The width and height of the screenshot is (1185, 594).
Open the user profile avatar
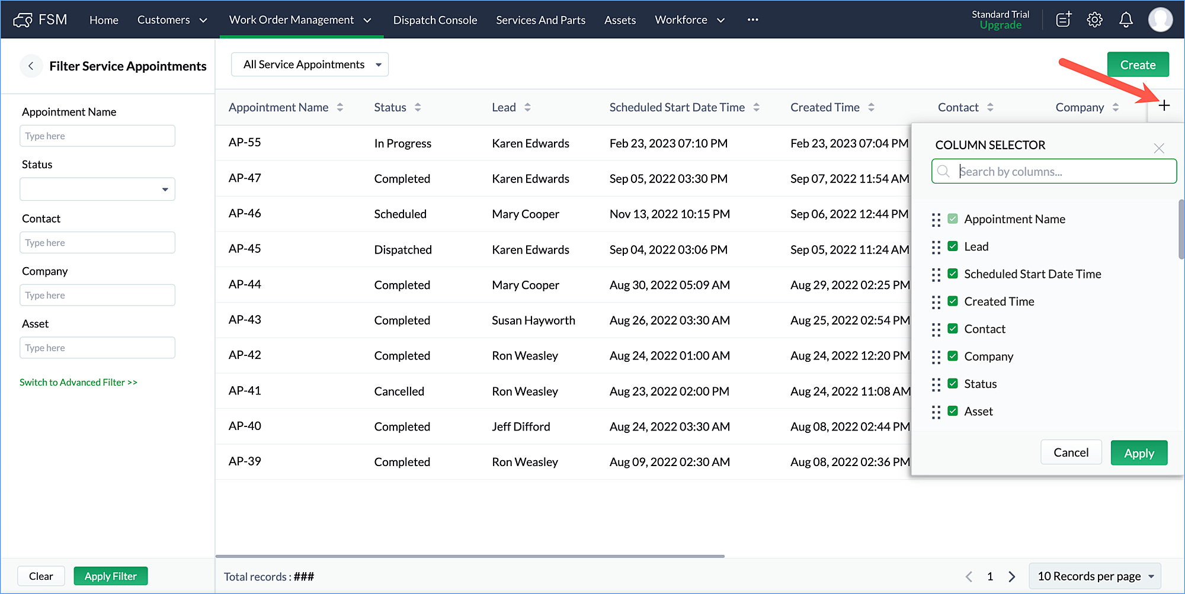point(1160,20)
